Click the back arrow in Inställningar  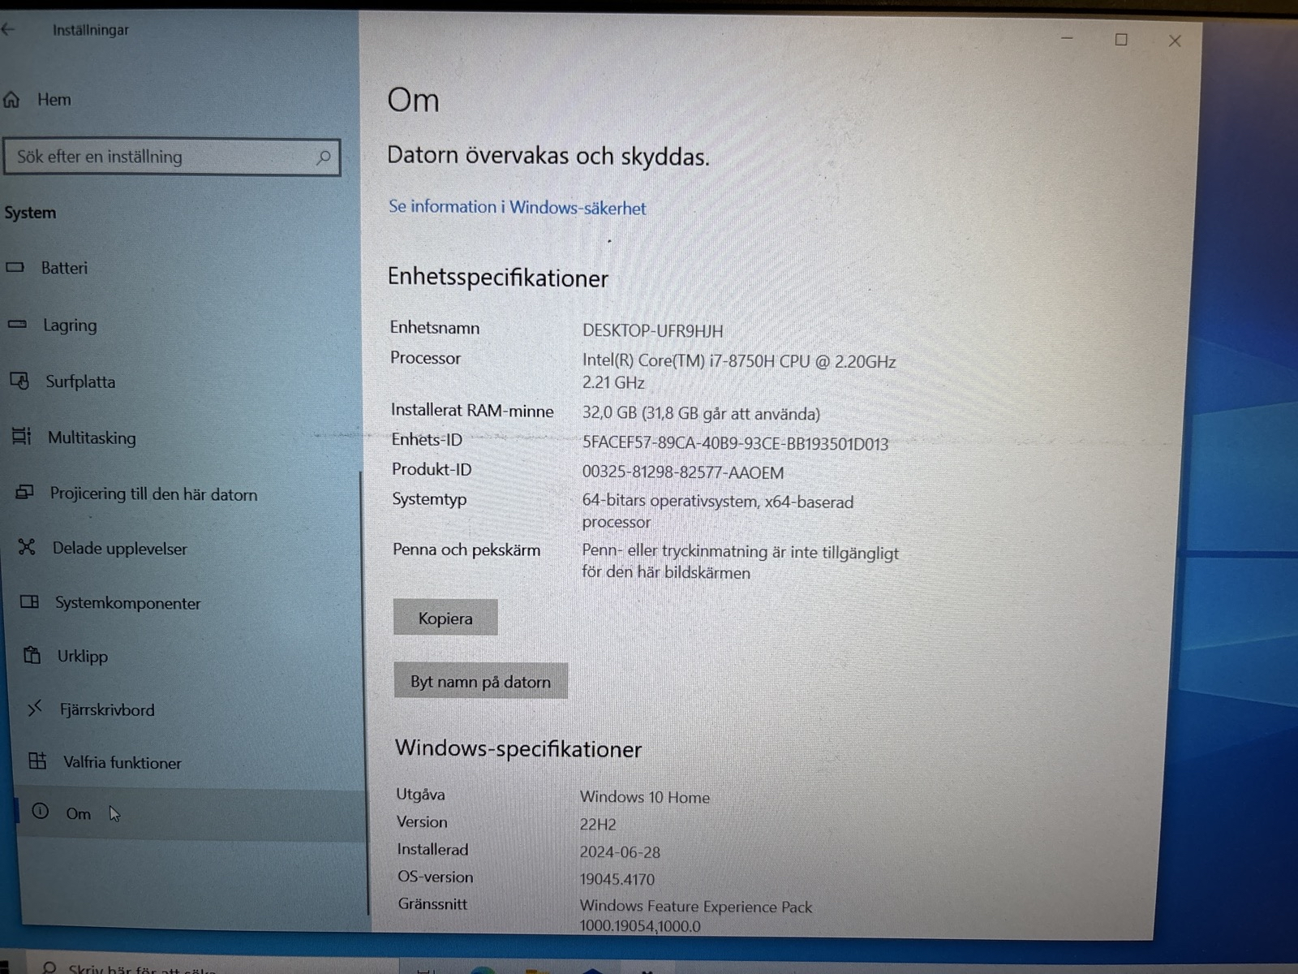point(8,30)
